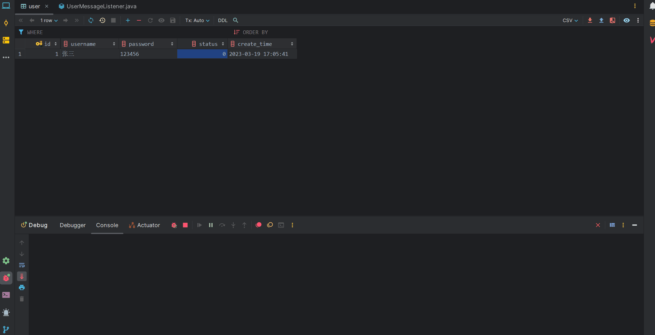
Task: Reload table data from the database
Action: 91,20
